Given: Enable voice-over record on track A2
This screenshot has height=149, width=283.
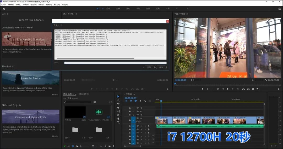Looking at the screenshot, I should (x=149, y=129).
